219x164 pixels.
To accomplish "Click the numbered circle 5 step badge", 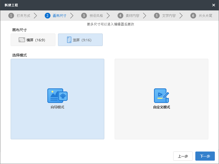I will (157, 16).
